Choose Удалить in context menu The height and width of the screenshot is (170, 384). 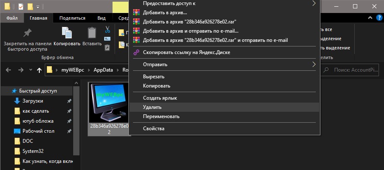click(224, 107)
